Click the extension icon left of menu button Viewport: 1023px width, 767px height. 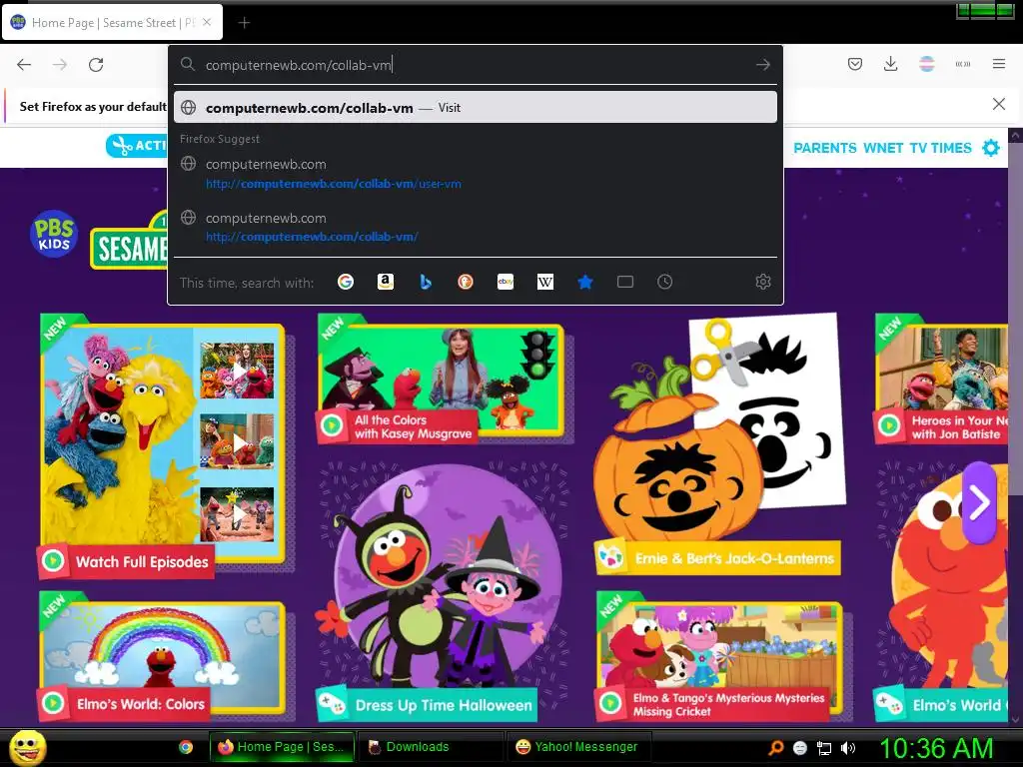tap(963, 64)
